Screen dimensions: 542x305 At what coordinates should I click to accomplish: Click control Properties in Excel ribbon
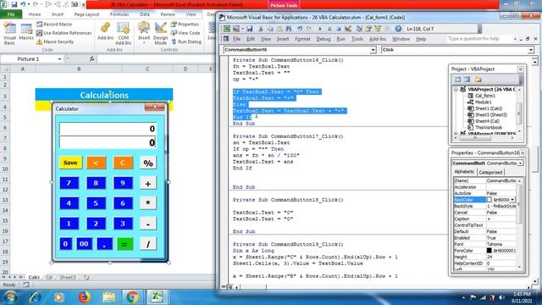tap(185, 25)
